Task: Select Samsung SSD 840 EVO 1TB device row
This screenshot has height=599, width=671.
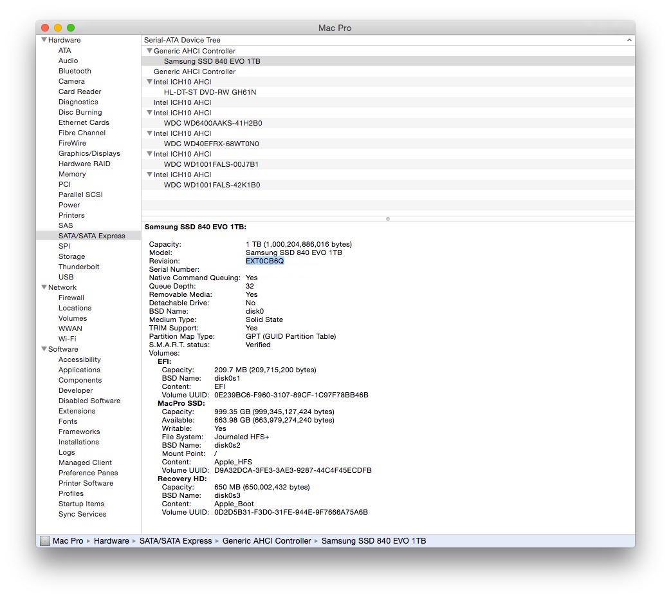Action: point(388,61)
